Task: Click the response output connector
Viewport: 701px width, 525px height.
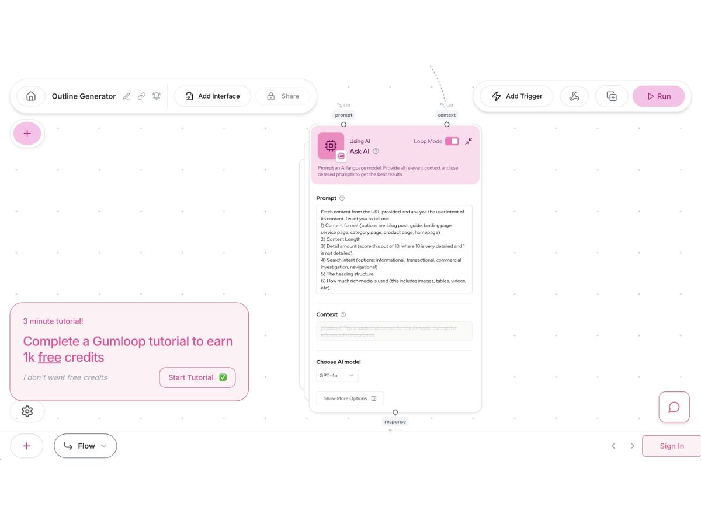Action: point(395,412)
